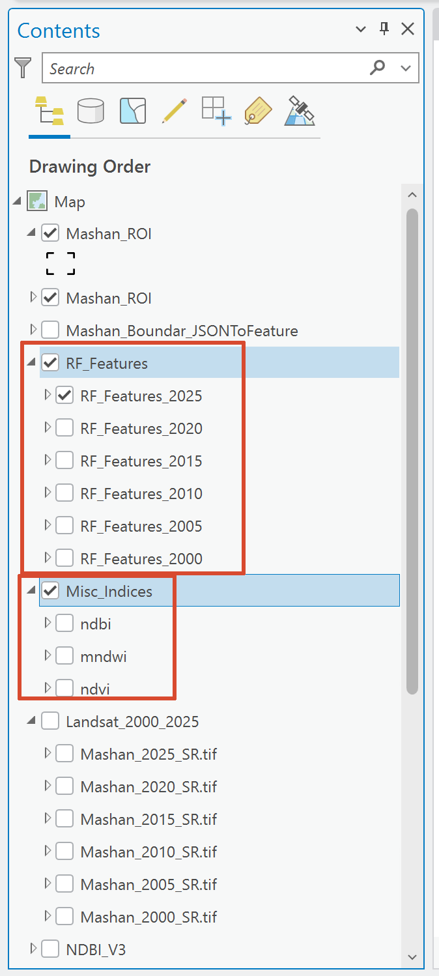Turn on Mashan_Boundar_JSONToFeature layer visibility

click(50, 330)
